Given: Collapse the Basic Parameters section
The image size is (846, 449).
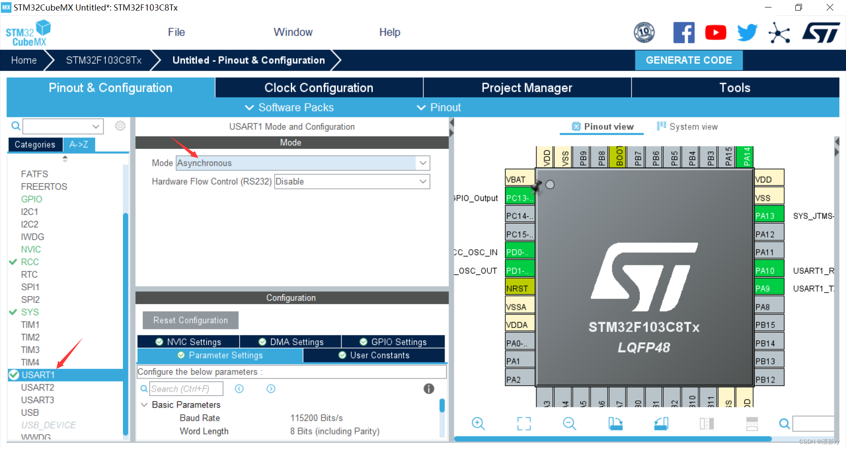Looking at the screenshot, I should click(x=144, y=405).
